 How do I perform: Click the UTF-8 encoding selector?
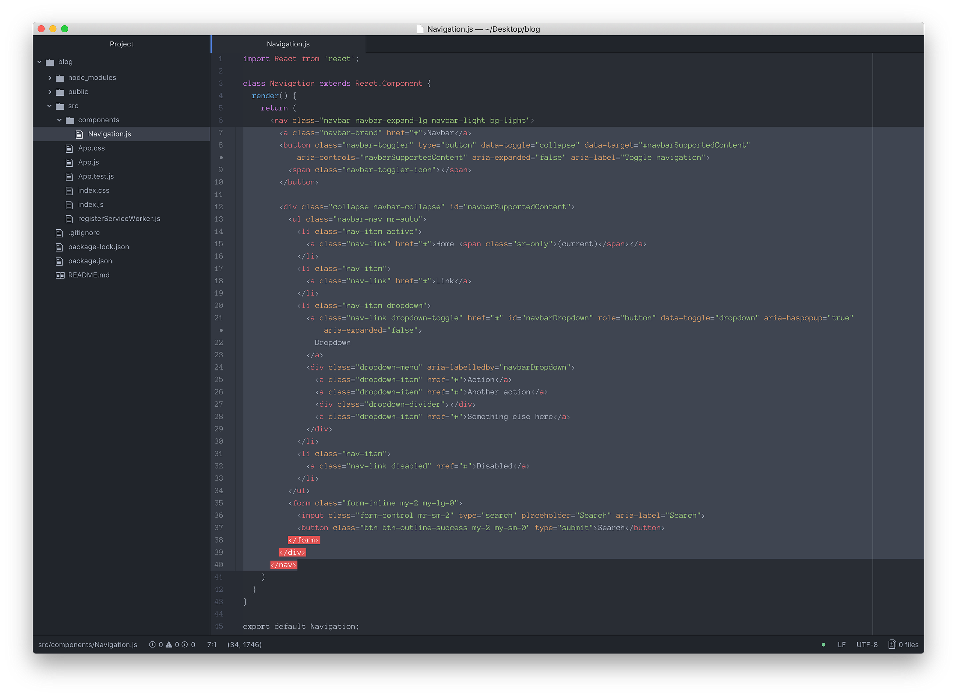pos(867,644)
